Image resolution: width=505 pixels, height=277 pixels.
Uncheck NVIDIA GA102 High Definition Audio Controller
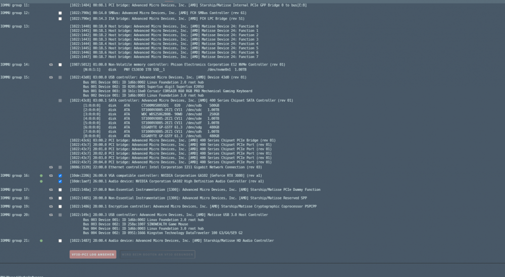60,181
